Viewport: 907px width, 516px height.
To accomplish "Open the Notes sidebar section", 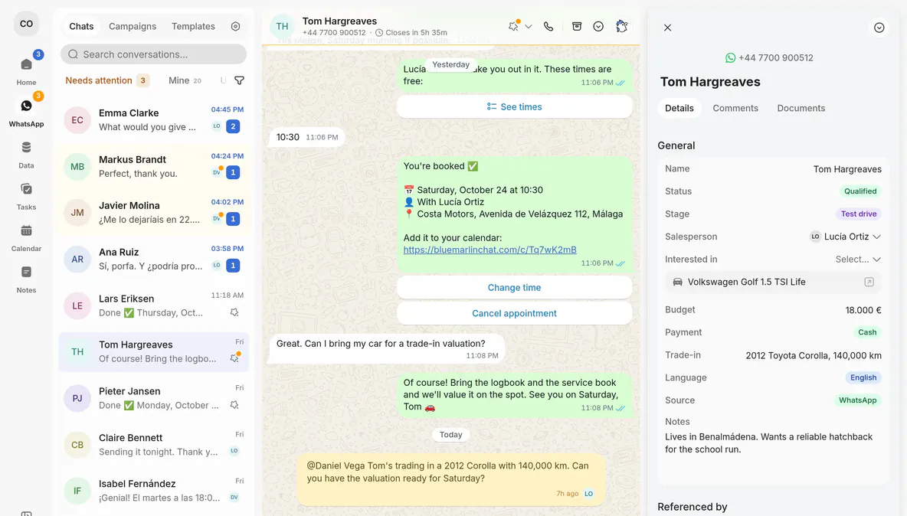I will 26,279.
